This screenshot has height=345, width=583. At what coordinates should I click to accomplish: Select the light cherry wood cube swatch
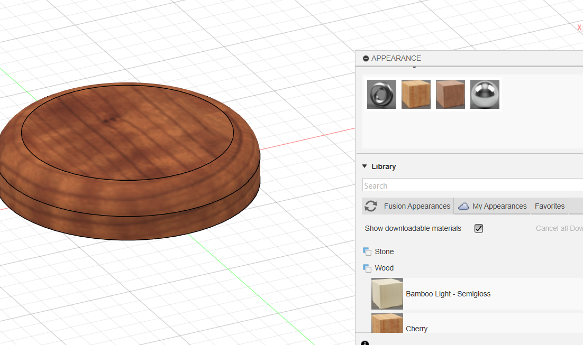coord(416,95)
